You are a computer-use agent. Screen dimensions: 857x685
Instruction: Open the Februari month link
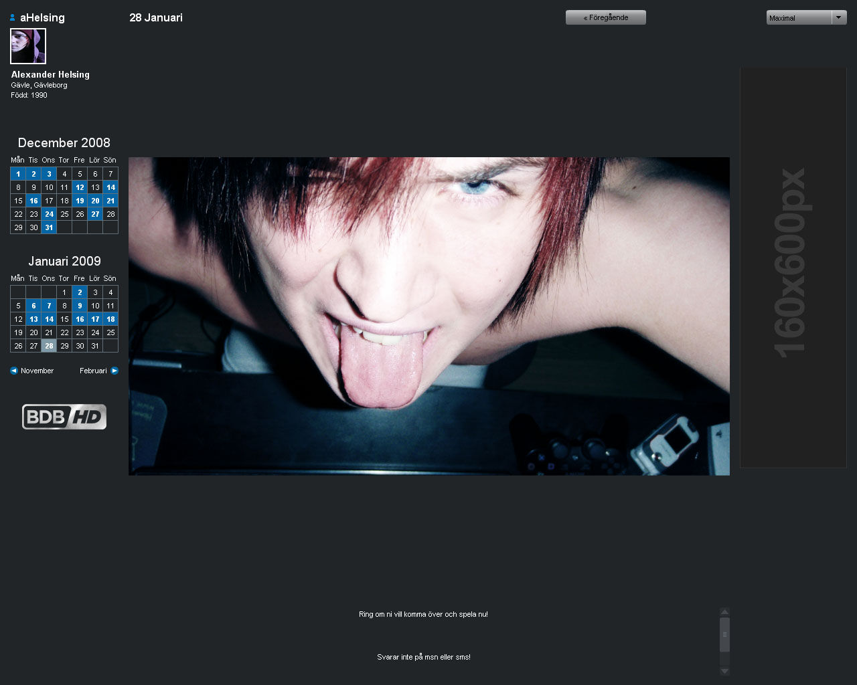click(93, 371)
